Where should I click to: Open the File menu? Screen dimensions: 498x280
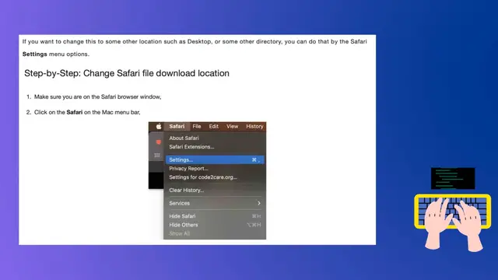[x=197, y=126]
